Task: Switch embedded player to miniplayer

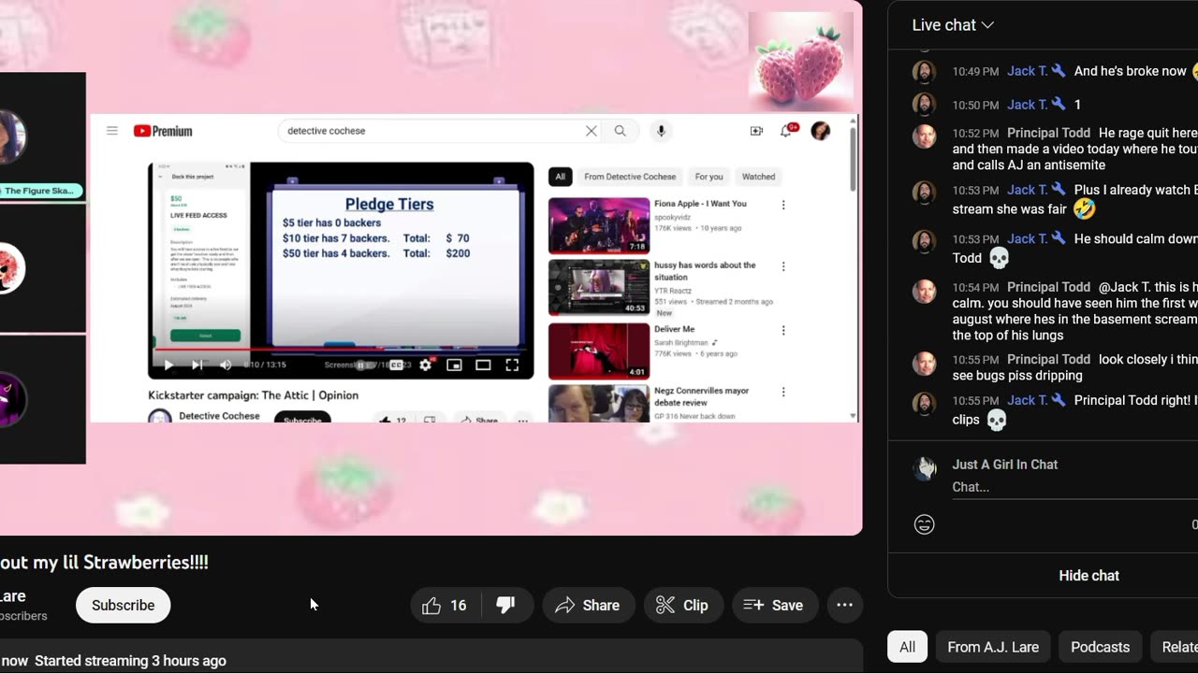Action: [x=454, y=365]
